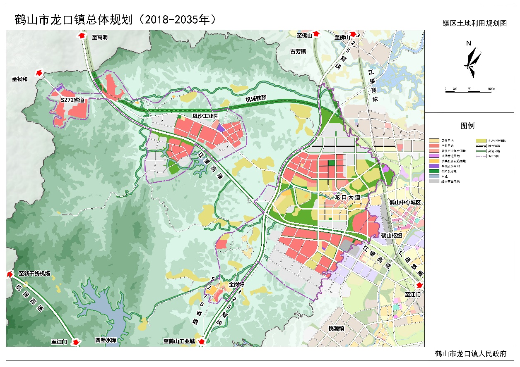Image resolution: width=520 pixels, height=367 pixels.
Task: Select the dark green 公园及绿地 swatch
Action: 434,171
